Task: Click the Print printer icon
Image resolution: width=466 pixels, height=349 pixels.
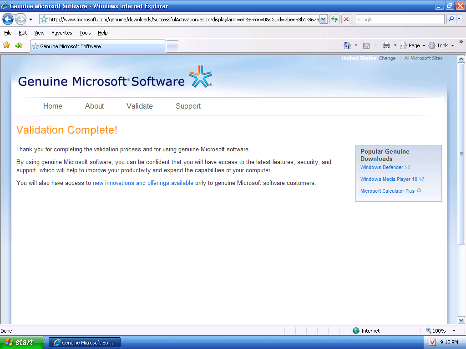Action: click(386, 45)
